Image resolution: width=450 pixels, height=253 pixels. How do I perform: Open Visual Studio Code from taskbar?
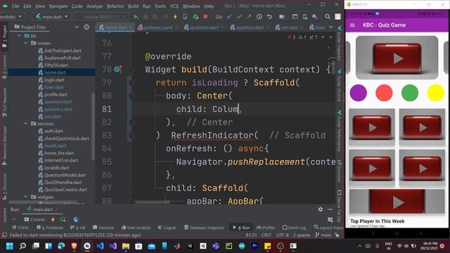[100, 246]
